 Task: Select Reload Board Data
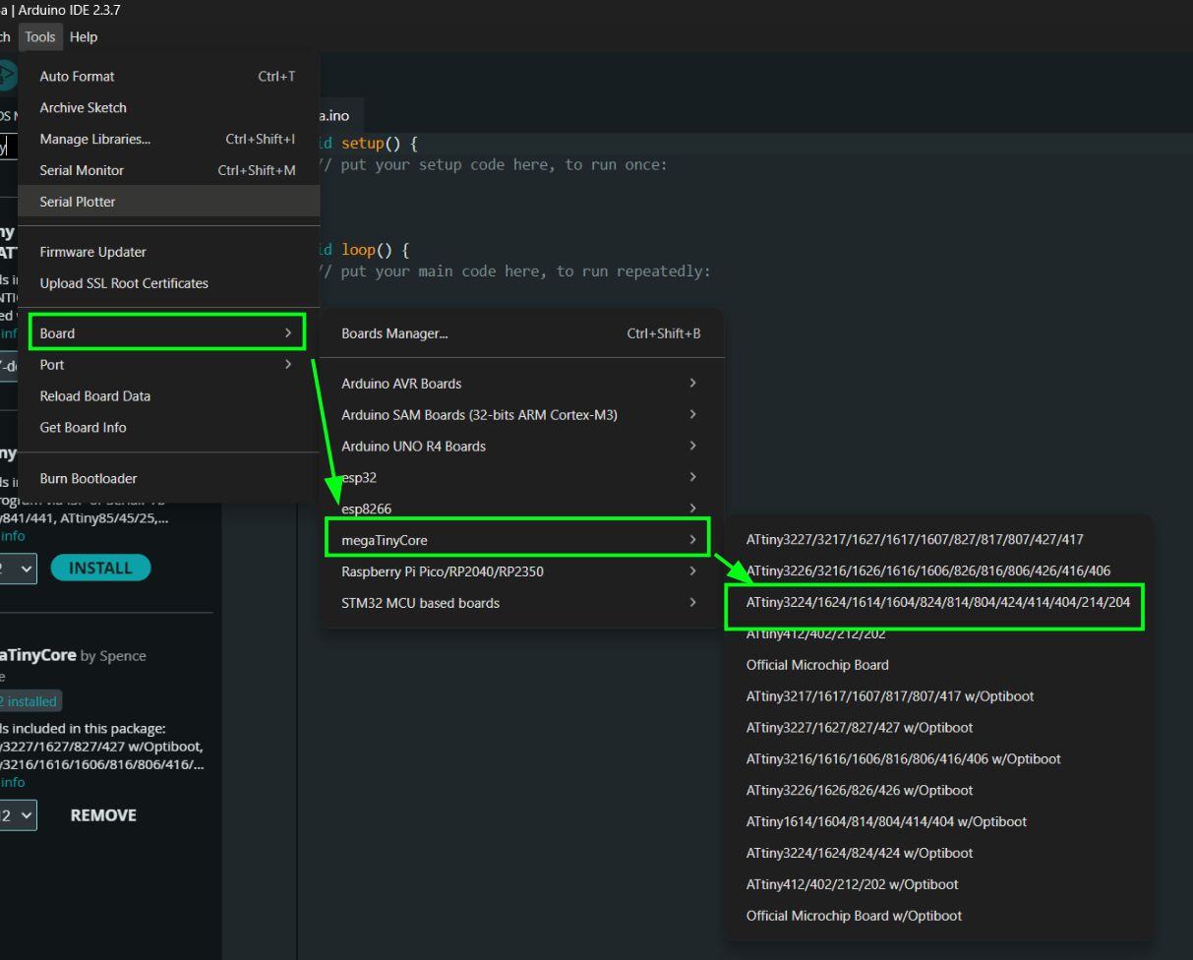(x=168, y=396)
